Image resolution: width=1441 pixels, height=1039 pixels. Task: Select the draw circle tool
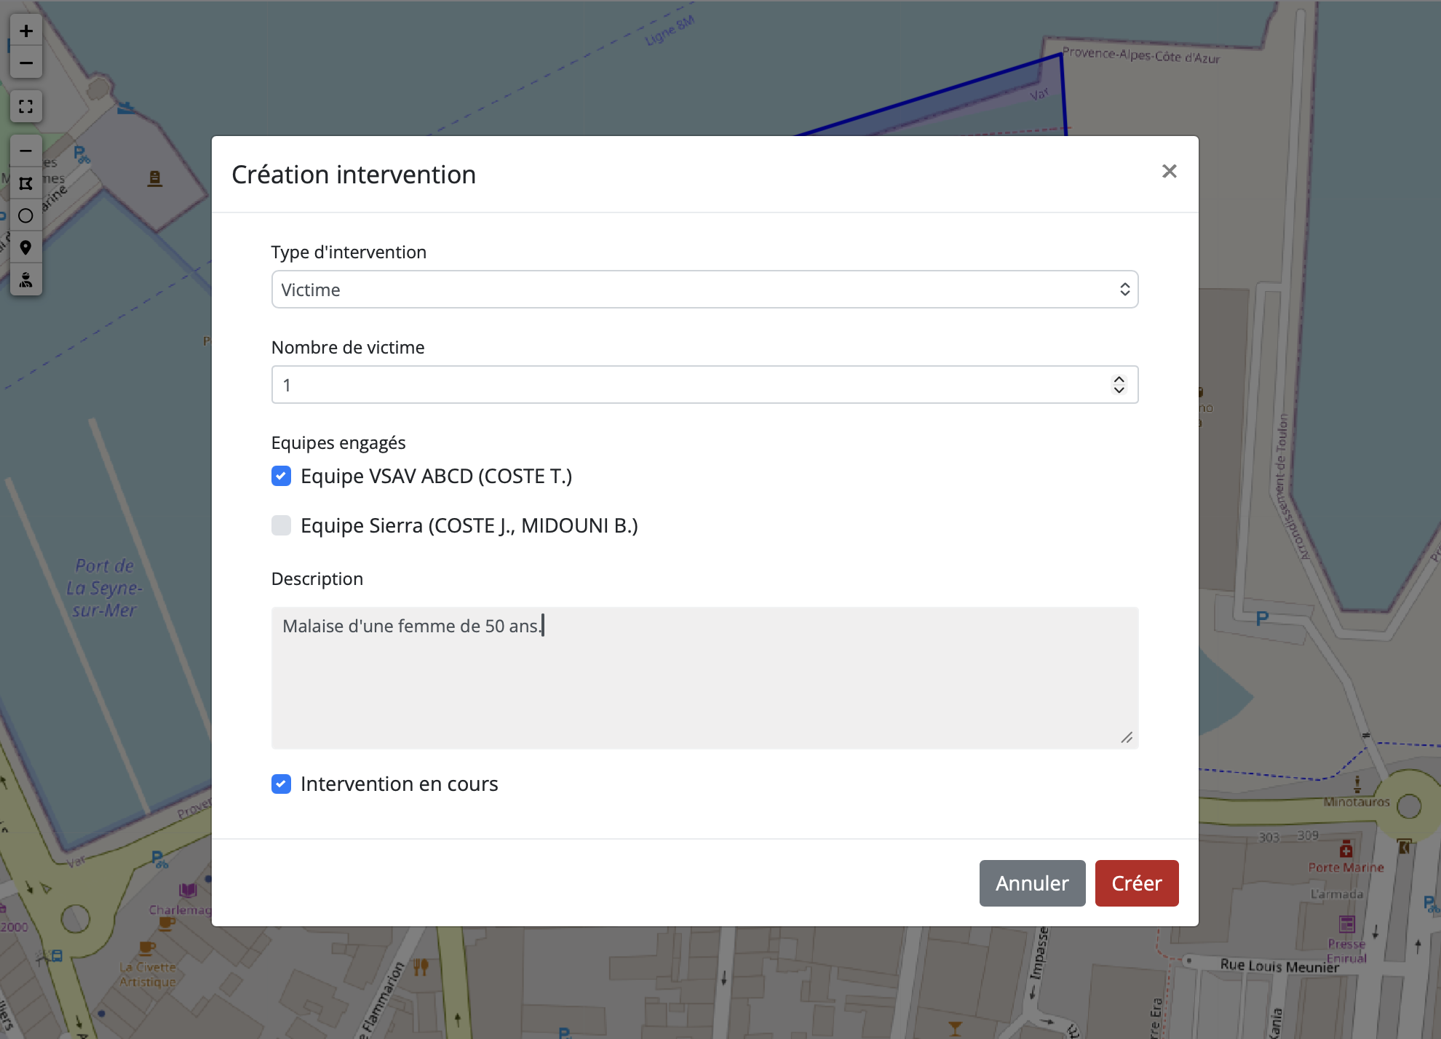[x=26, y=215]
